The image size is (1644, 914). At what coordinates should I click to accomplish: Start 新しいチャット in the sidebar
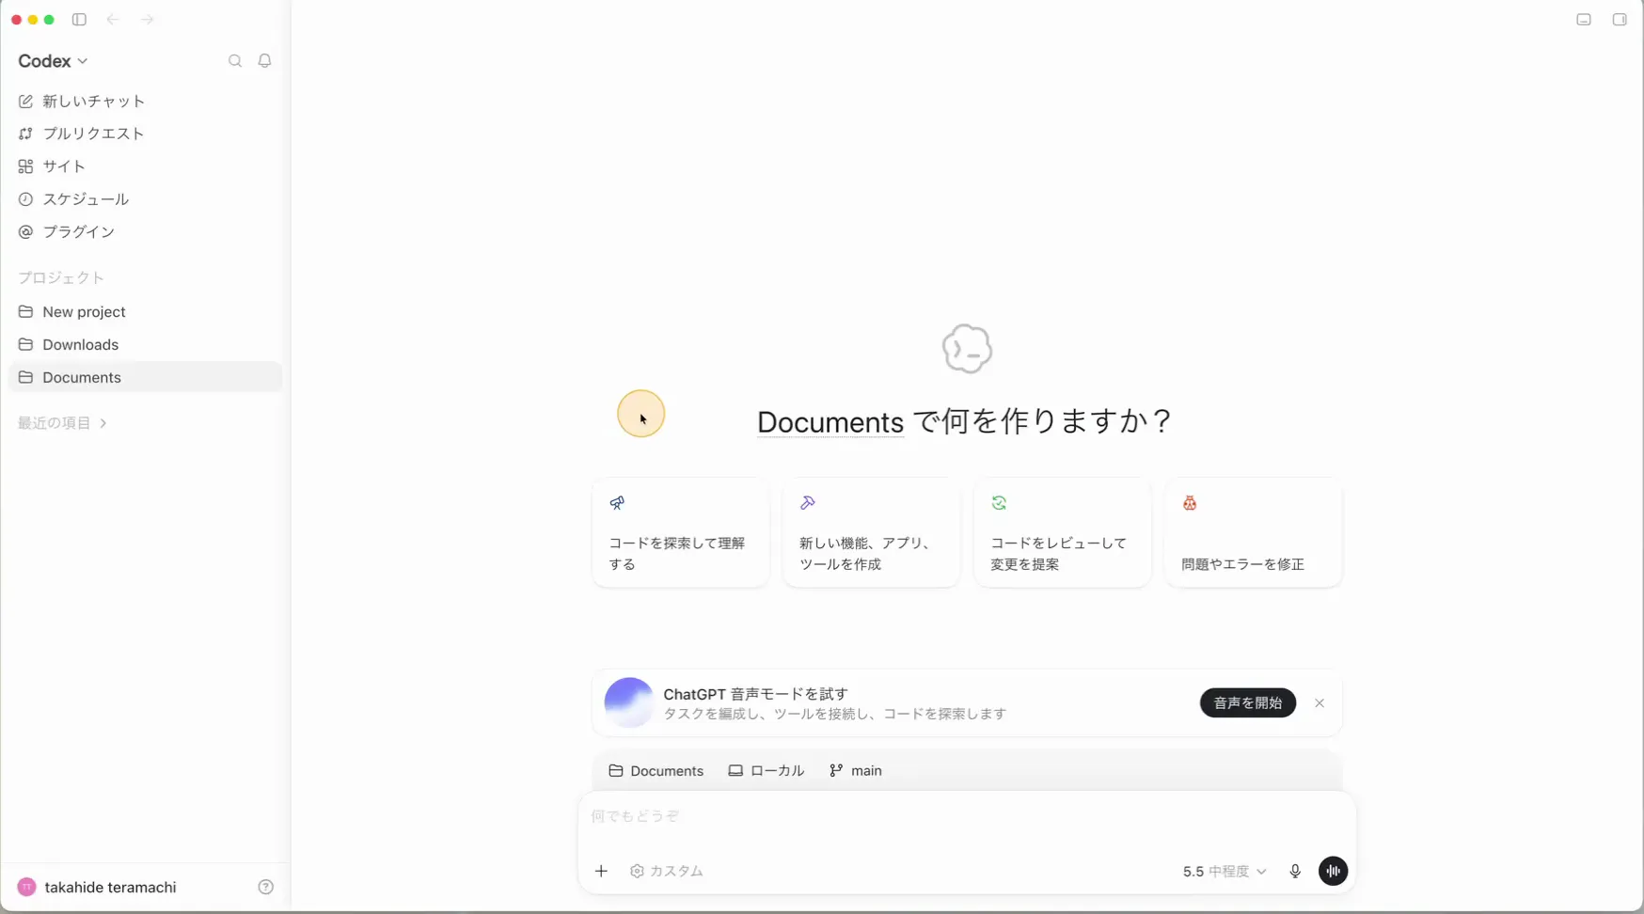point(145,102)
